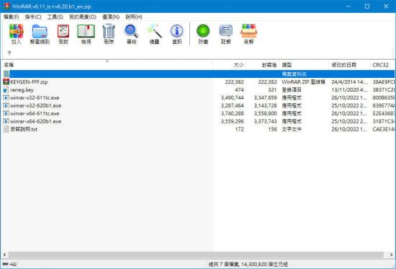This screenshot has width=396, height=269.
Task: Click the size 3,559,296 cell
Action: click(233, 121)
